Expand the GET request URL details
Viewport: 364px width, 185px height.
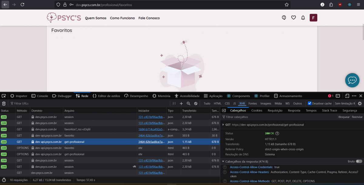pyautogui.click(x=223, y=125)
